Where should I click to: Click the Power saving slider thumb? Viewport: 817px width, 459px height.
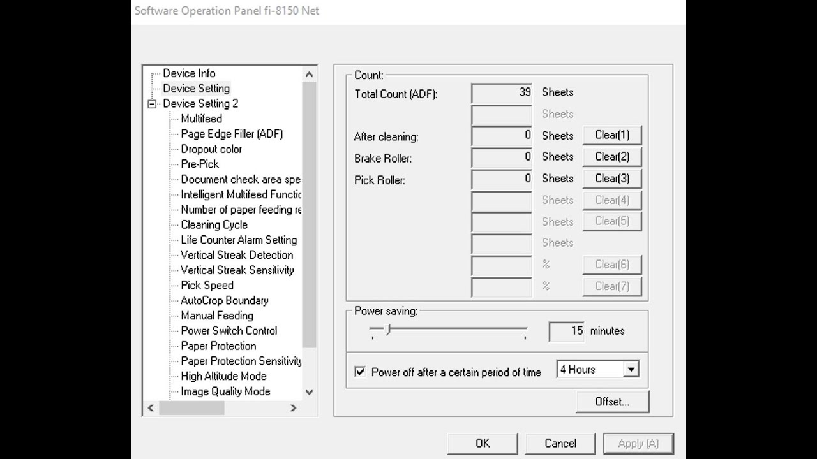point(387,330)
